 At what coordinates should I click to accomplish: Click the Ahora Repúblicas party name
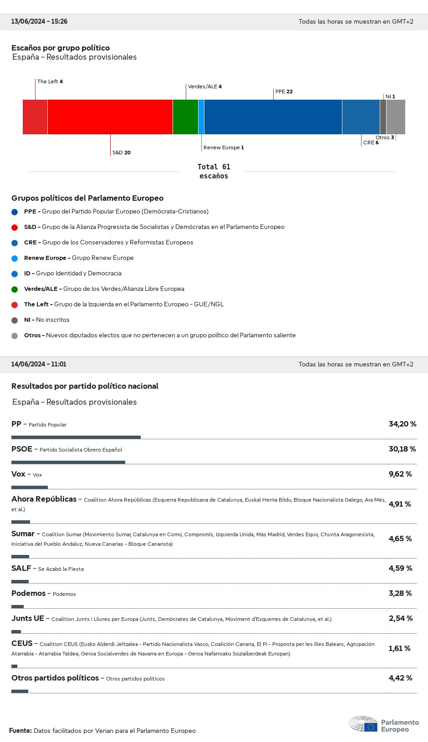[x=44, y=499]
